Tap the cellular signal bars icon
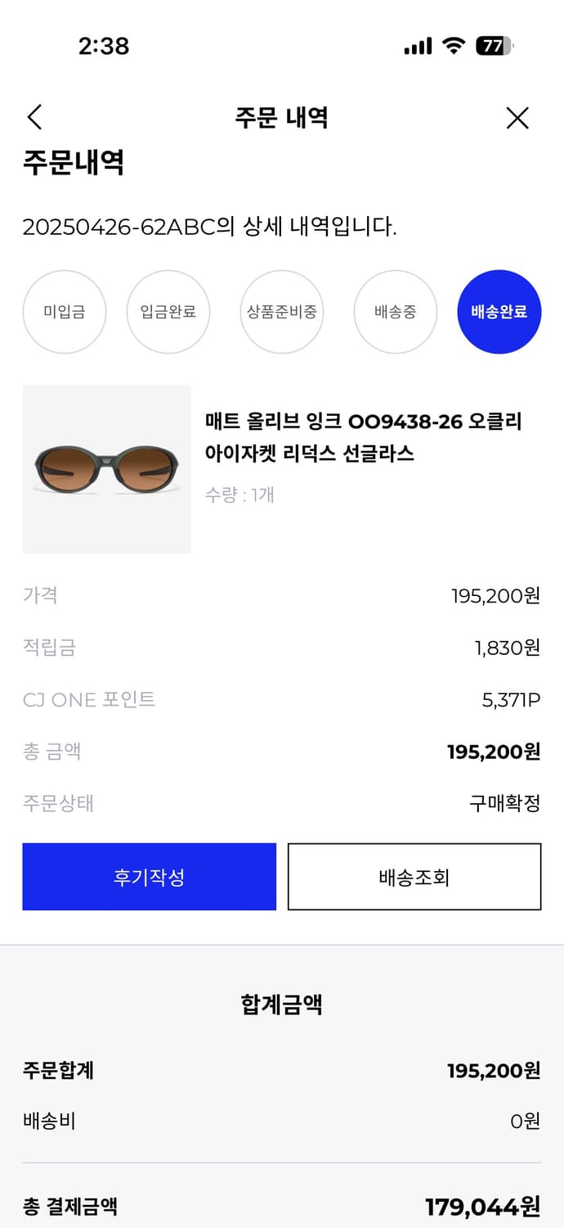 coord(417,47)
